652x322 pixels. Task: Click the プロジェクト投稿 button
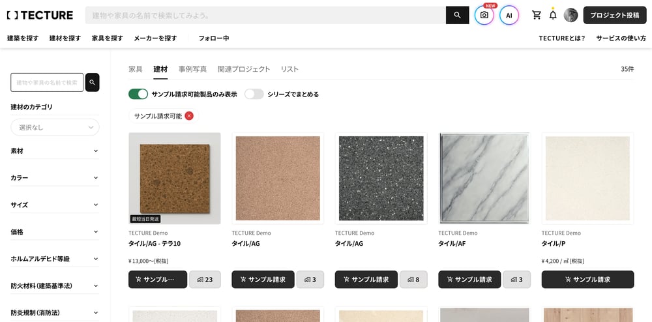(615, 16)
